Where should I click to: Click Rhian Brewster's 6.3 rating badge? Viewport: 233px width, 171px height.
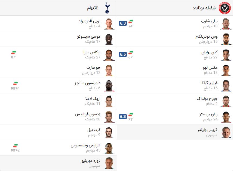click(x=123, y=116)
